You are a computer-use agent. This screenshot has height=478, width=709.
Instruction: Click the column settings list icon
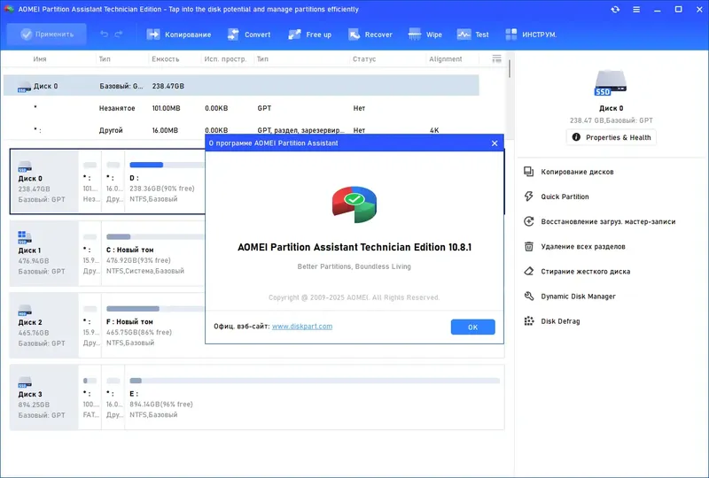496,58
